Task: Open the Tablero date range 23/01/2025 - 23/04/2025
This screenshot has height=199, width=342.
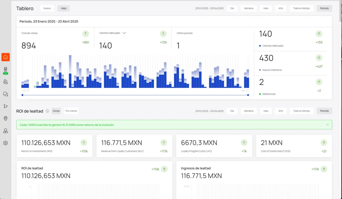Action: coord(209,9)
